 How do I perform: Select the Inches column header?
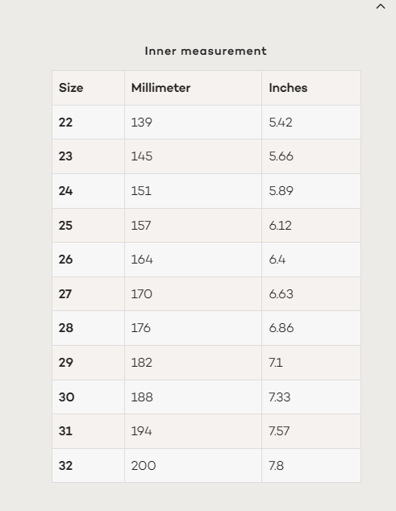pos(288,88)
